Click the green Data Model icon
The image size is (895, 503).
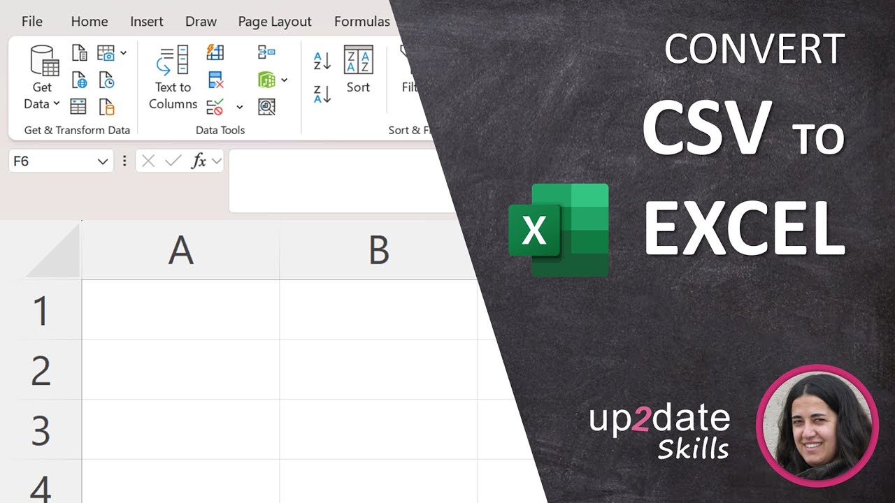pos(266,80)
